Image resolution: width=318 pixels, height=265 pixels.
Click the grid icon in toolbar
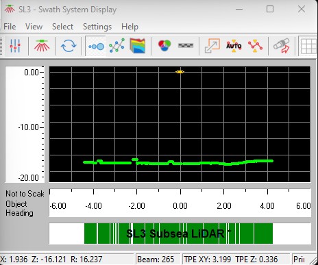click(x=308, y=47)
